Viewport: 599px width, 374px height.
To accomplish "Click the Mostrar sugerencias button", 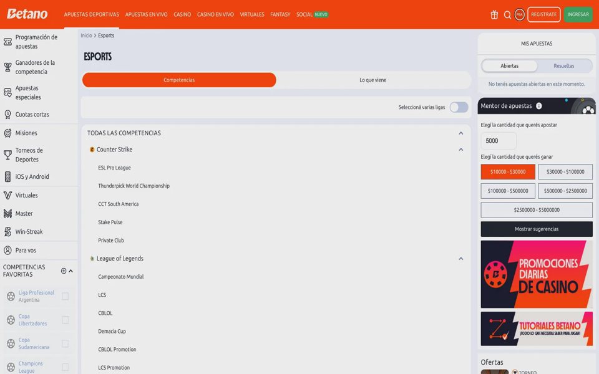I will click(x=537, y=229).
